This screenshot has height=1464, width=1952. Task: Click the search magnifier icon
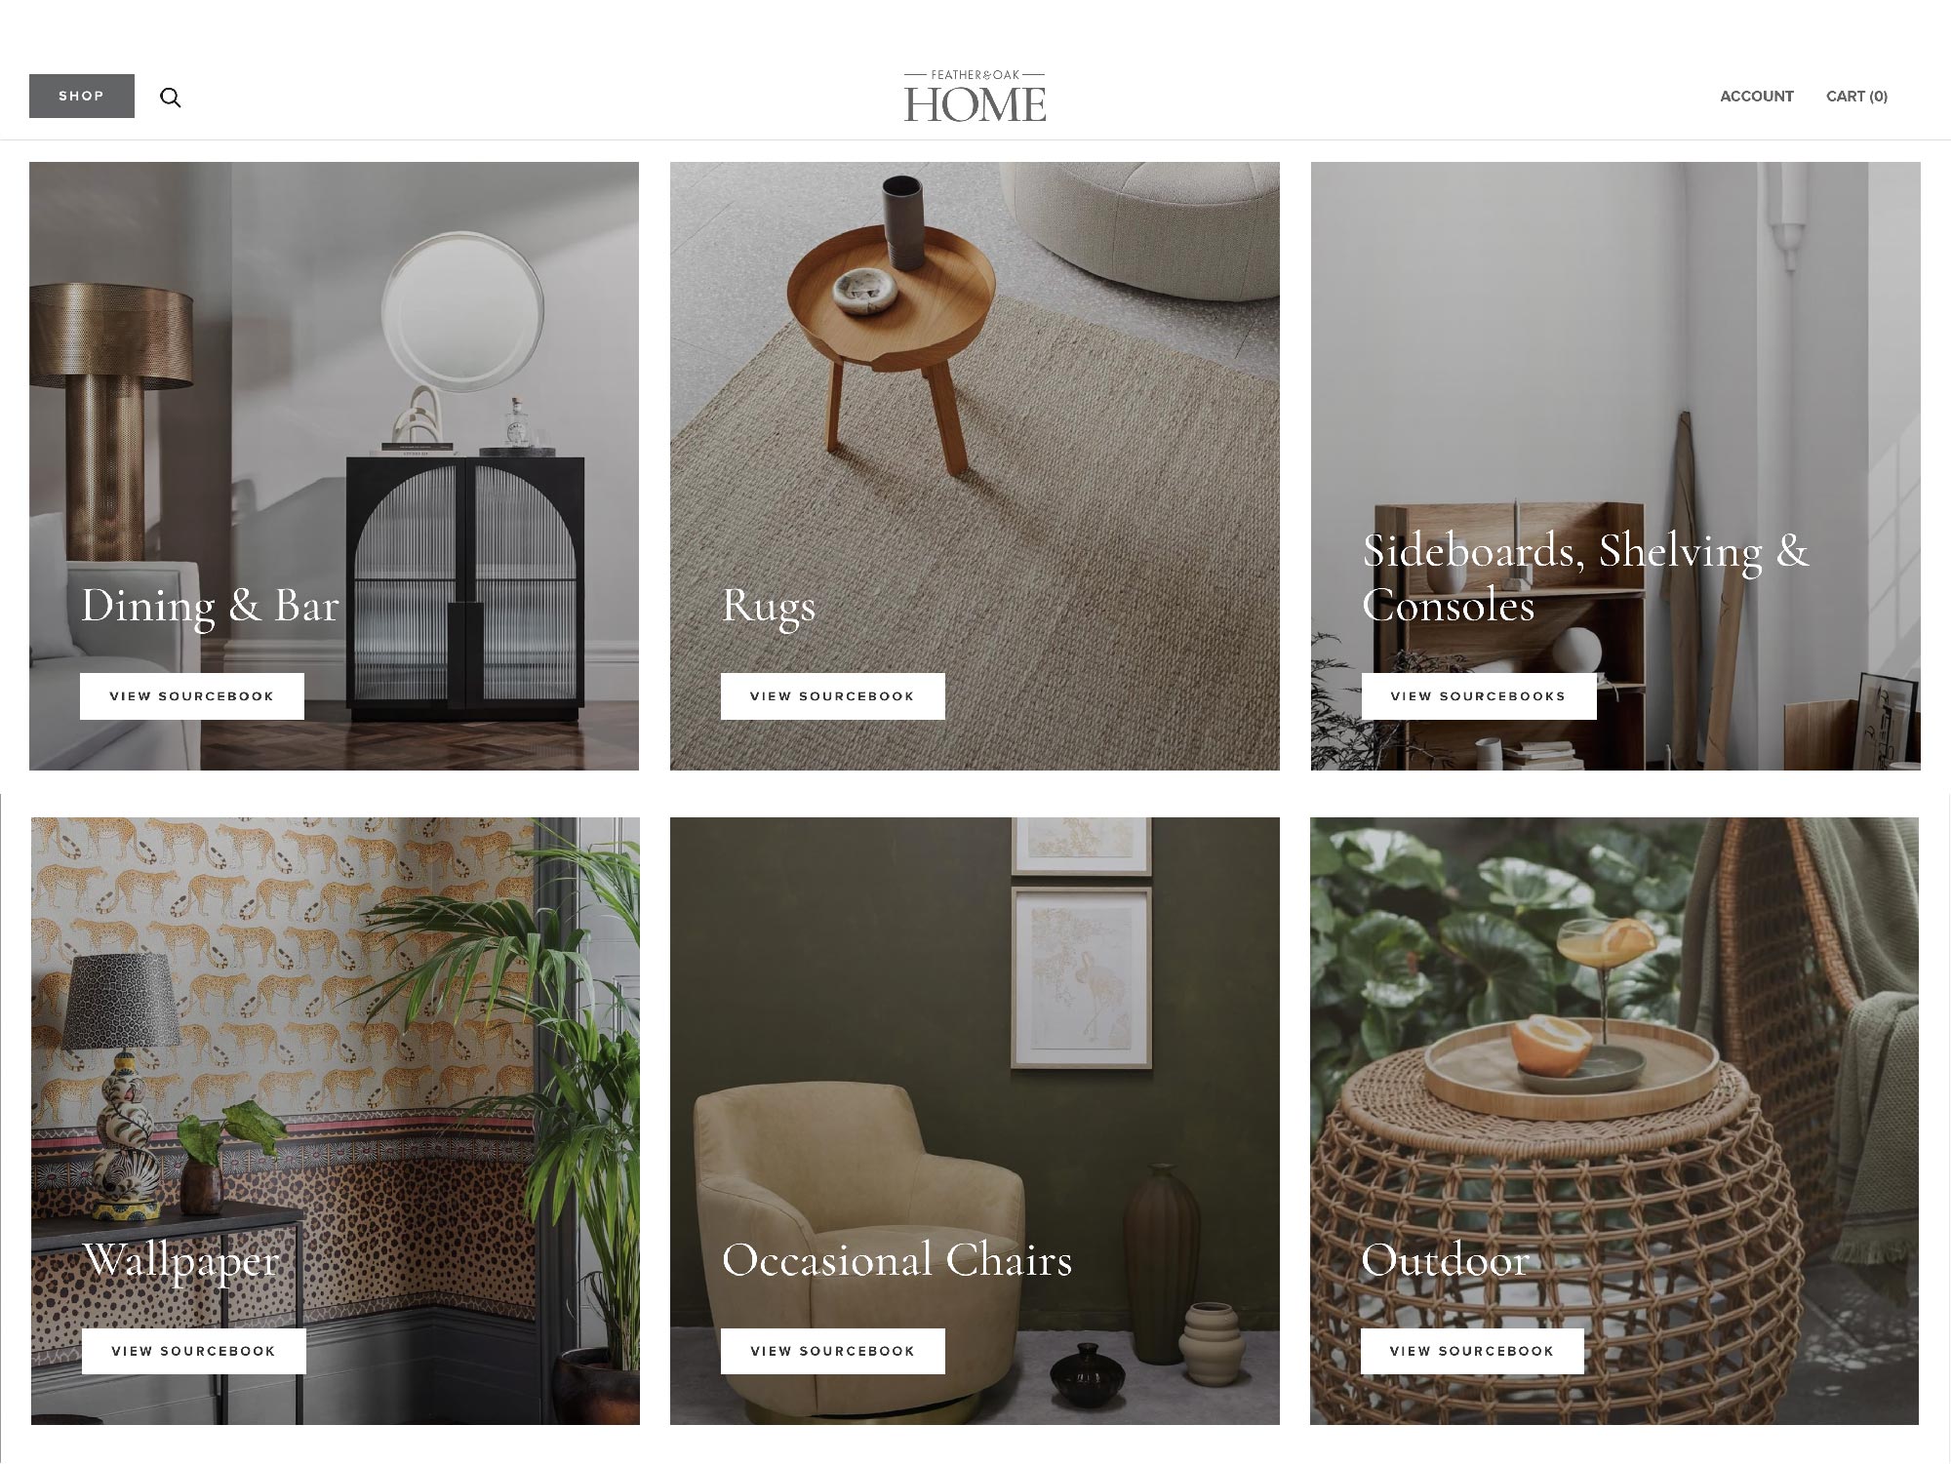[x=171, y=97]
